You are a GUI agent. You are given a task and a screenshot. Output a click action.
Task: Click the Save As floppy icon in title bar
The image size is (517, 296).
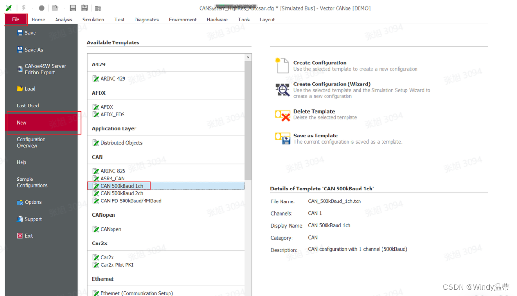[85, 8]
